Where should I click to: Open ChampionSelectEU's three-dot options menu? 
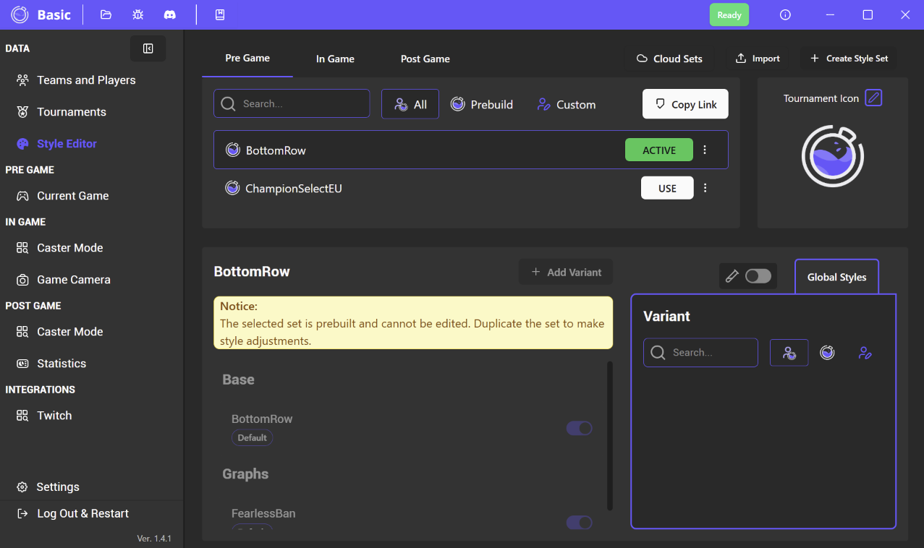(705, 188)
